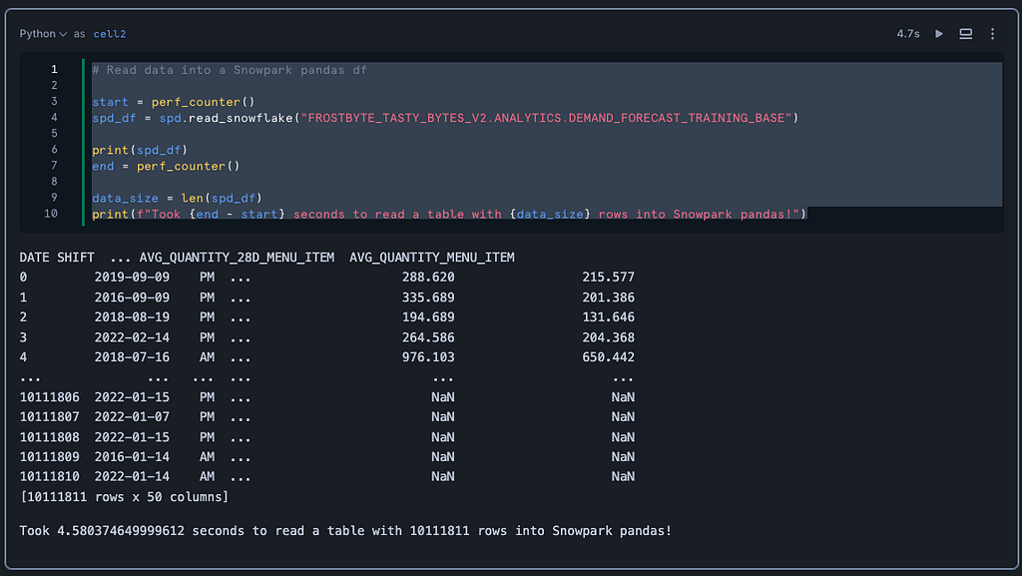The image size is (1022, 576).
Task: Run cell2 with the play icon
Action: (x=938, y=33)
